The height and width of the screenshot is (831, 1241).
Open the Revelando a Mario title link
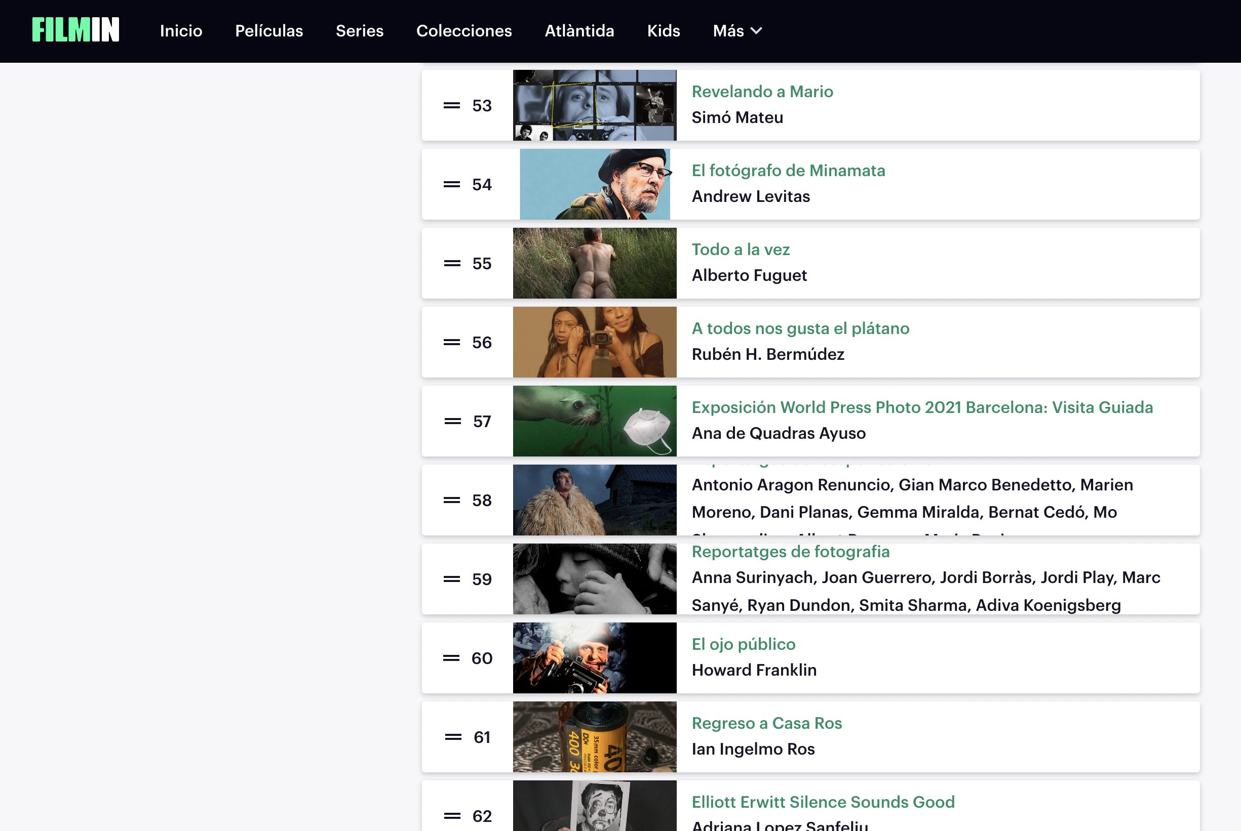pyautogui.click(x=762, y=92)
